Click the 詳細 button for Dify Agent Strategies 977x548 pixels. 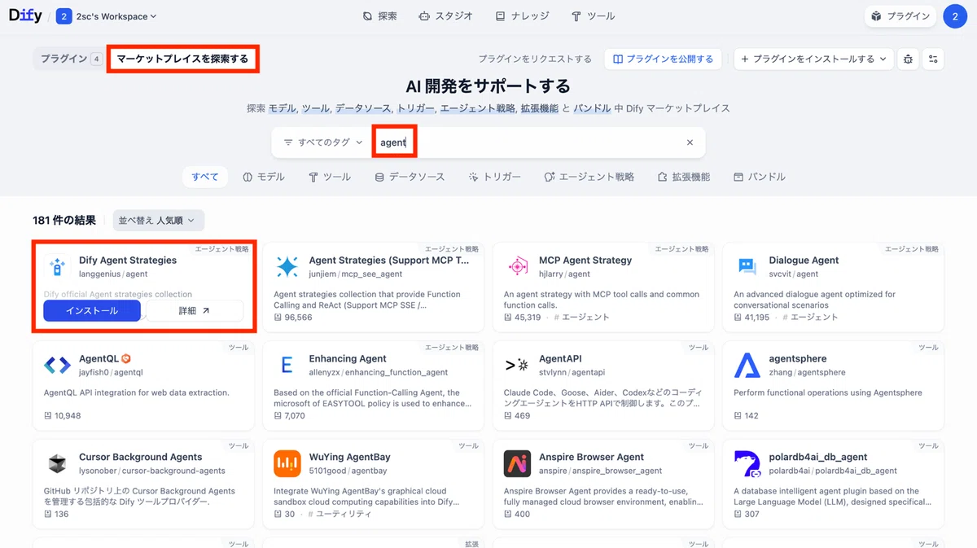(194, 310)
